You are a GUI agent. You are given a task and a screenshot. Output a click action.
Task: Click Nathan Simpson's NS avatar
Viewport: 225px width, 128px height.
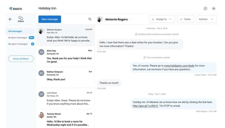41,73
